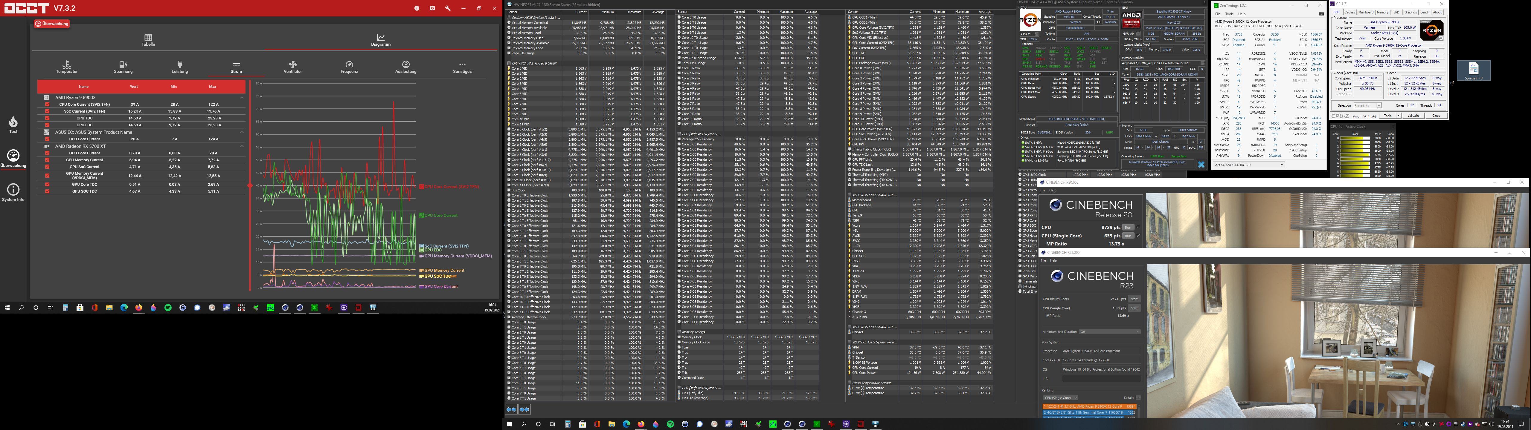Open Minimum Test Duration dropdown in Cinebench R23
The width and height of the screenshot is (1531, 430).
tap(1110, 331)
